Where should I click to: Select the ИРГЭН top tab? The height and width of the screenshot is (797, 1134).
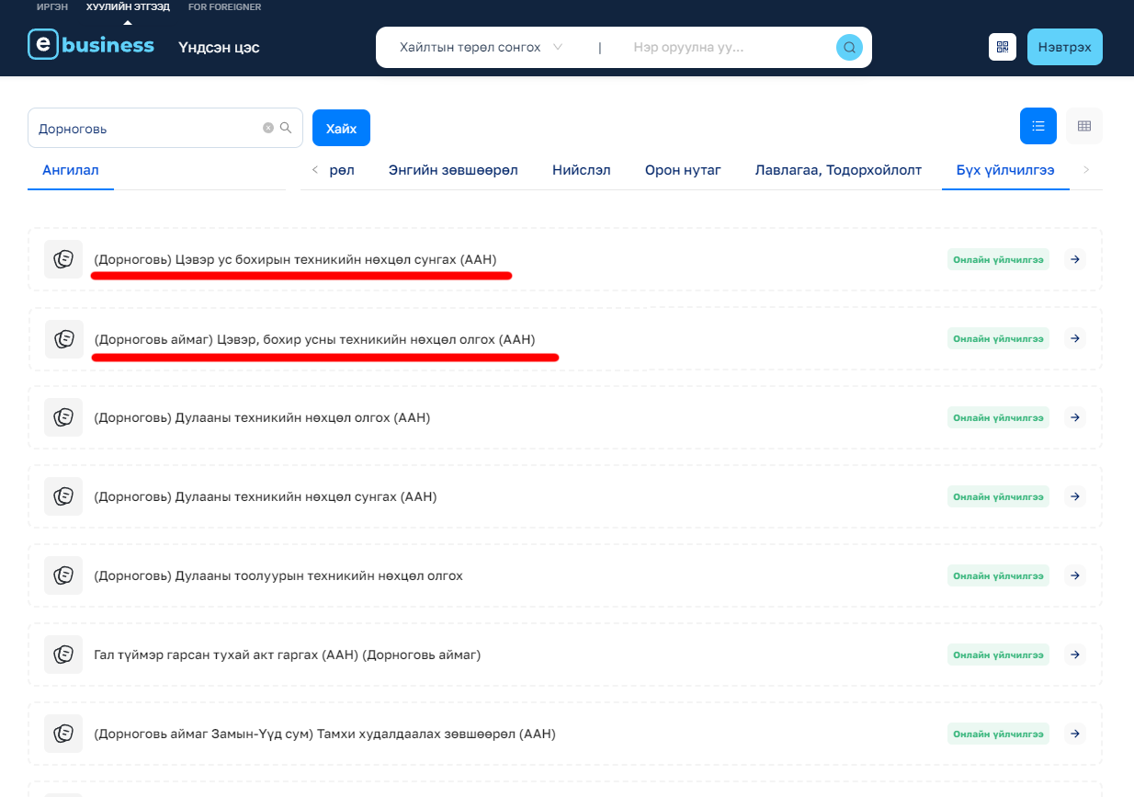pos(51,7)
